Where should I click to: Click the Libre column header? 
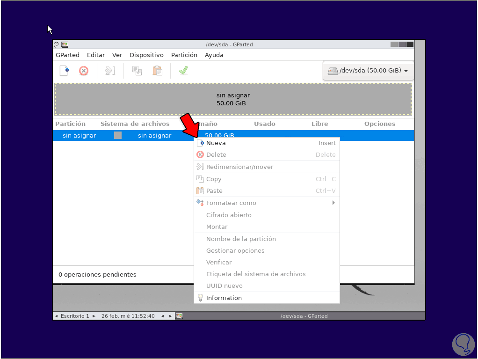(x=320, y=124)
